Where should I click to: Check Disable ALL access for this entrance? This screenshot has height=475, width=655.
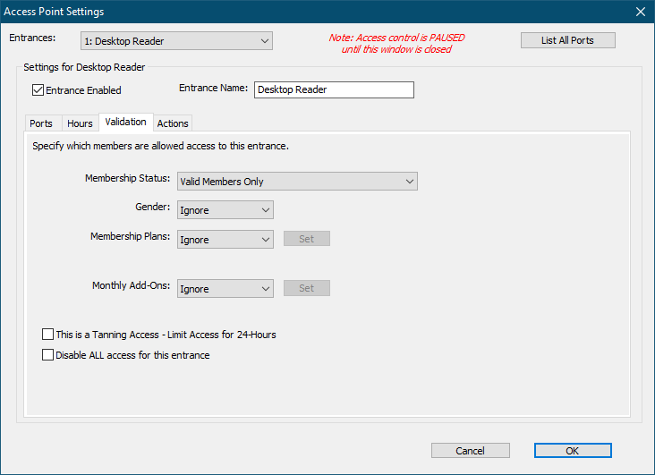[x=48, y=355]
